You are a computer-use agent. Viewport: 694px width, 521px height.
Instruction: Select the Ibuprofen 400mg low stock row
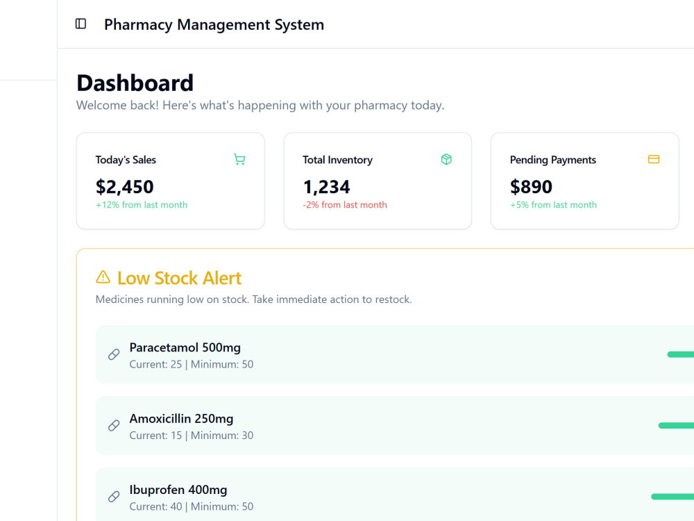395,495
